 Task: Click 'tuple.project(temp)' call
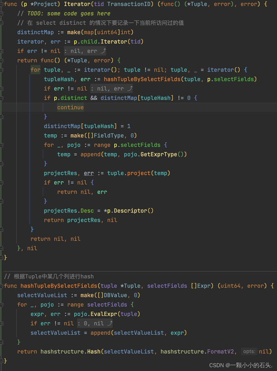pyautogui.click(x=138, y=173)
